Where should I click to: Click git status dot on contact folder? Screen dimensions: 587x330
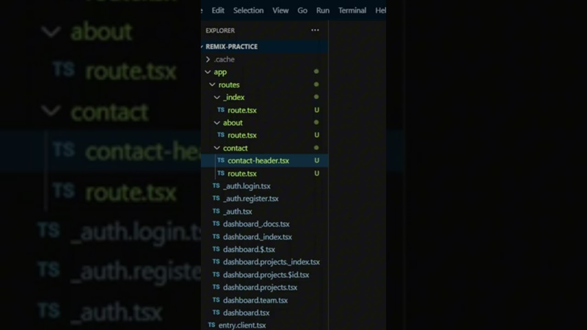316,148
